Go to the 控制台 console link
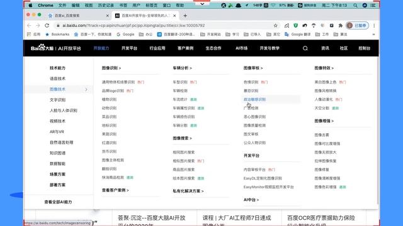Screen dimensions: 403x226 (x=365, y=48)
